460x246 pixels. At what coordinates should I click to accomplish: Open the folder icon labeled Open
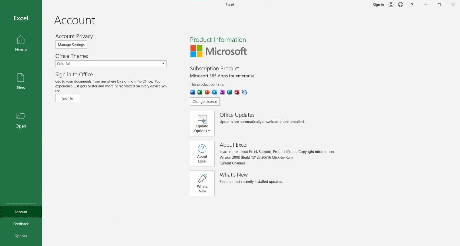[21, 116]
